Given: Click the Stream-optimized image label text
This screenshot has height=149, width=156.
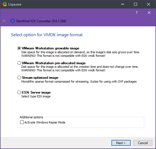Looking at the screenshot, I should [40, 78].
